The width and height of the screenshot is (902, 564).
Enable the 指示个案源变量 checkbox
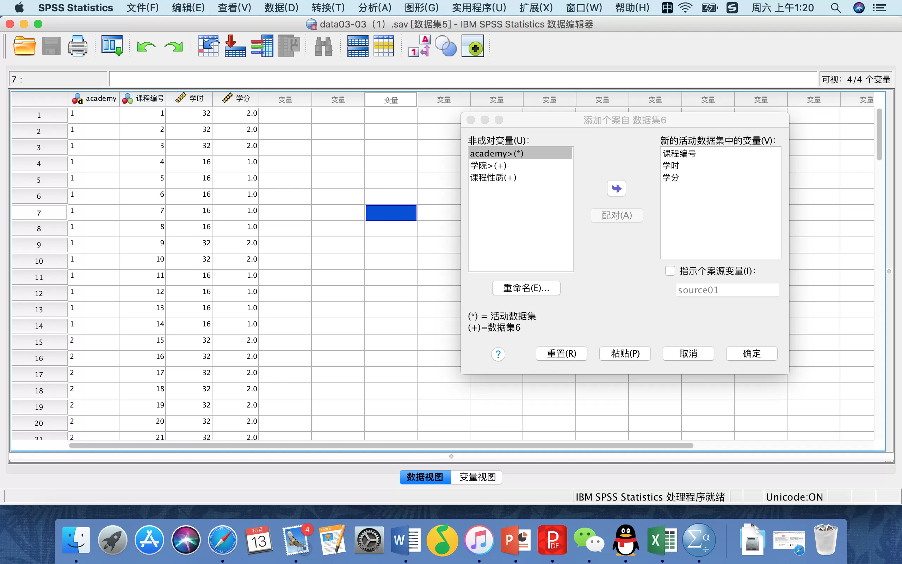[x=670, y=270]
